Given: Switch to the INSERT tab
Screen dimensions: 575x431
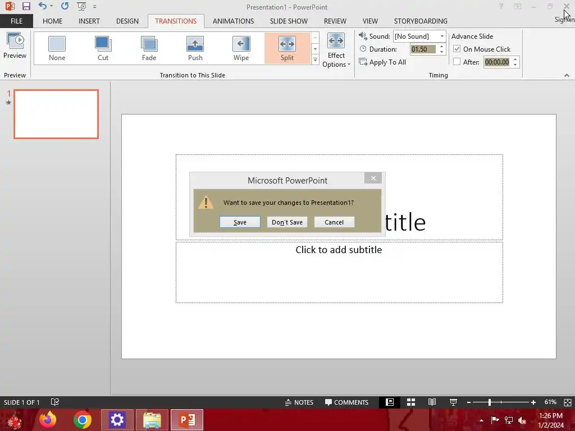Looking at the screenshot, I should click(x=89, y=21).
